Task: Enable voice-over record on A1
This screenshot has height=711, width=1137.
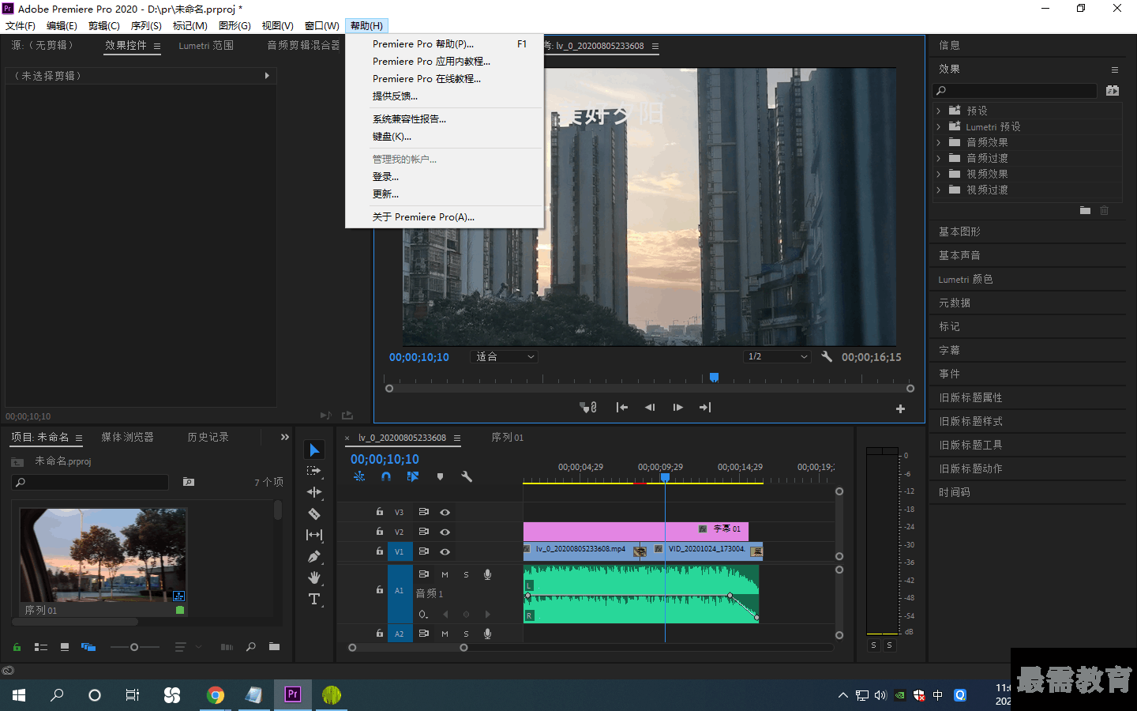Action: tap(487, 574)
